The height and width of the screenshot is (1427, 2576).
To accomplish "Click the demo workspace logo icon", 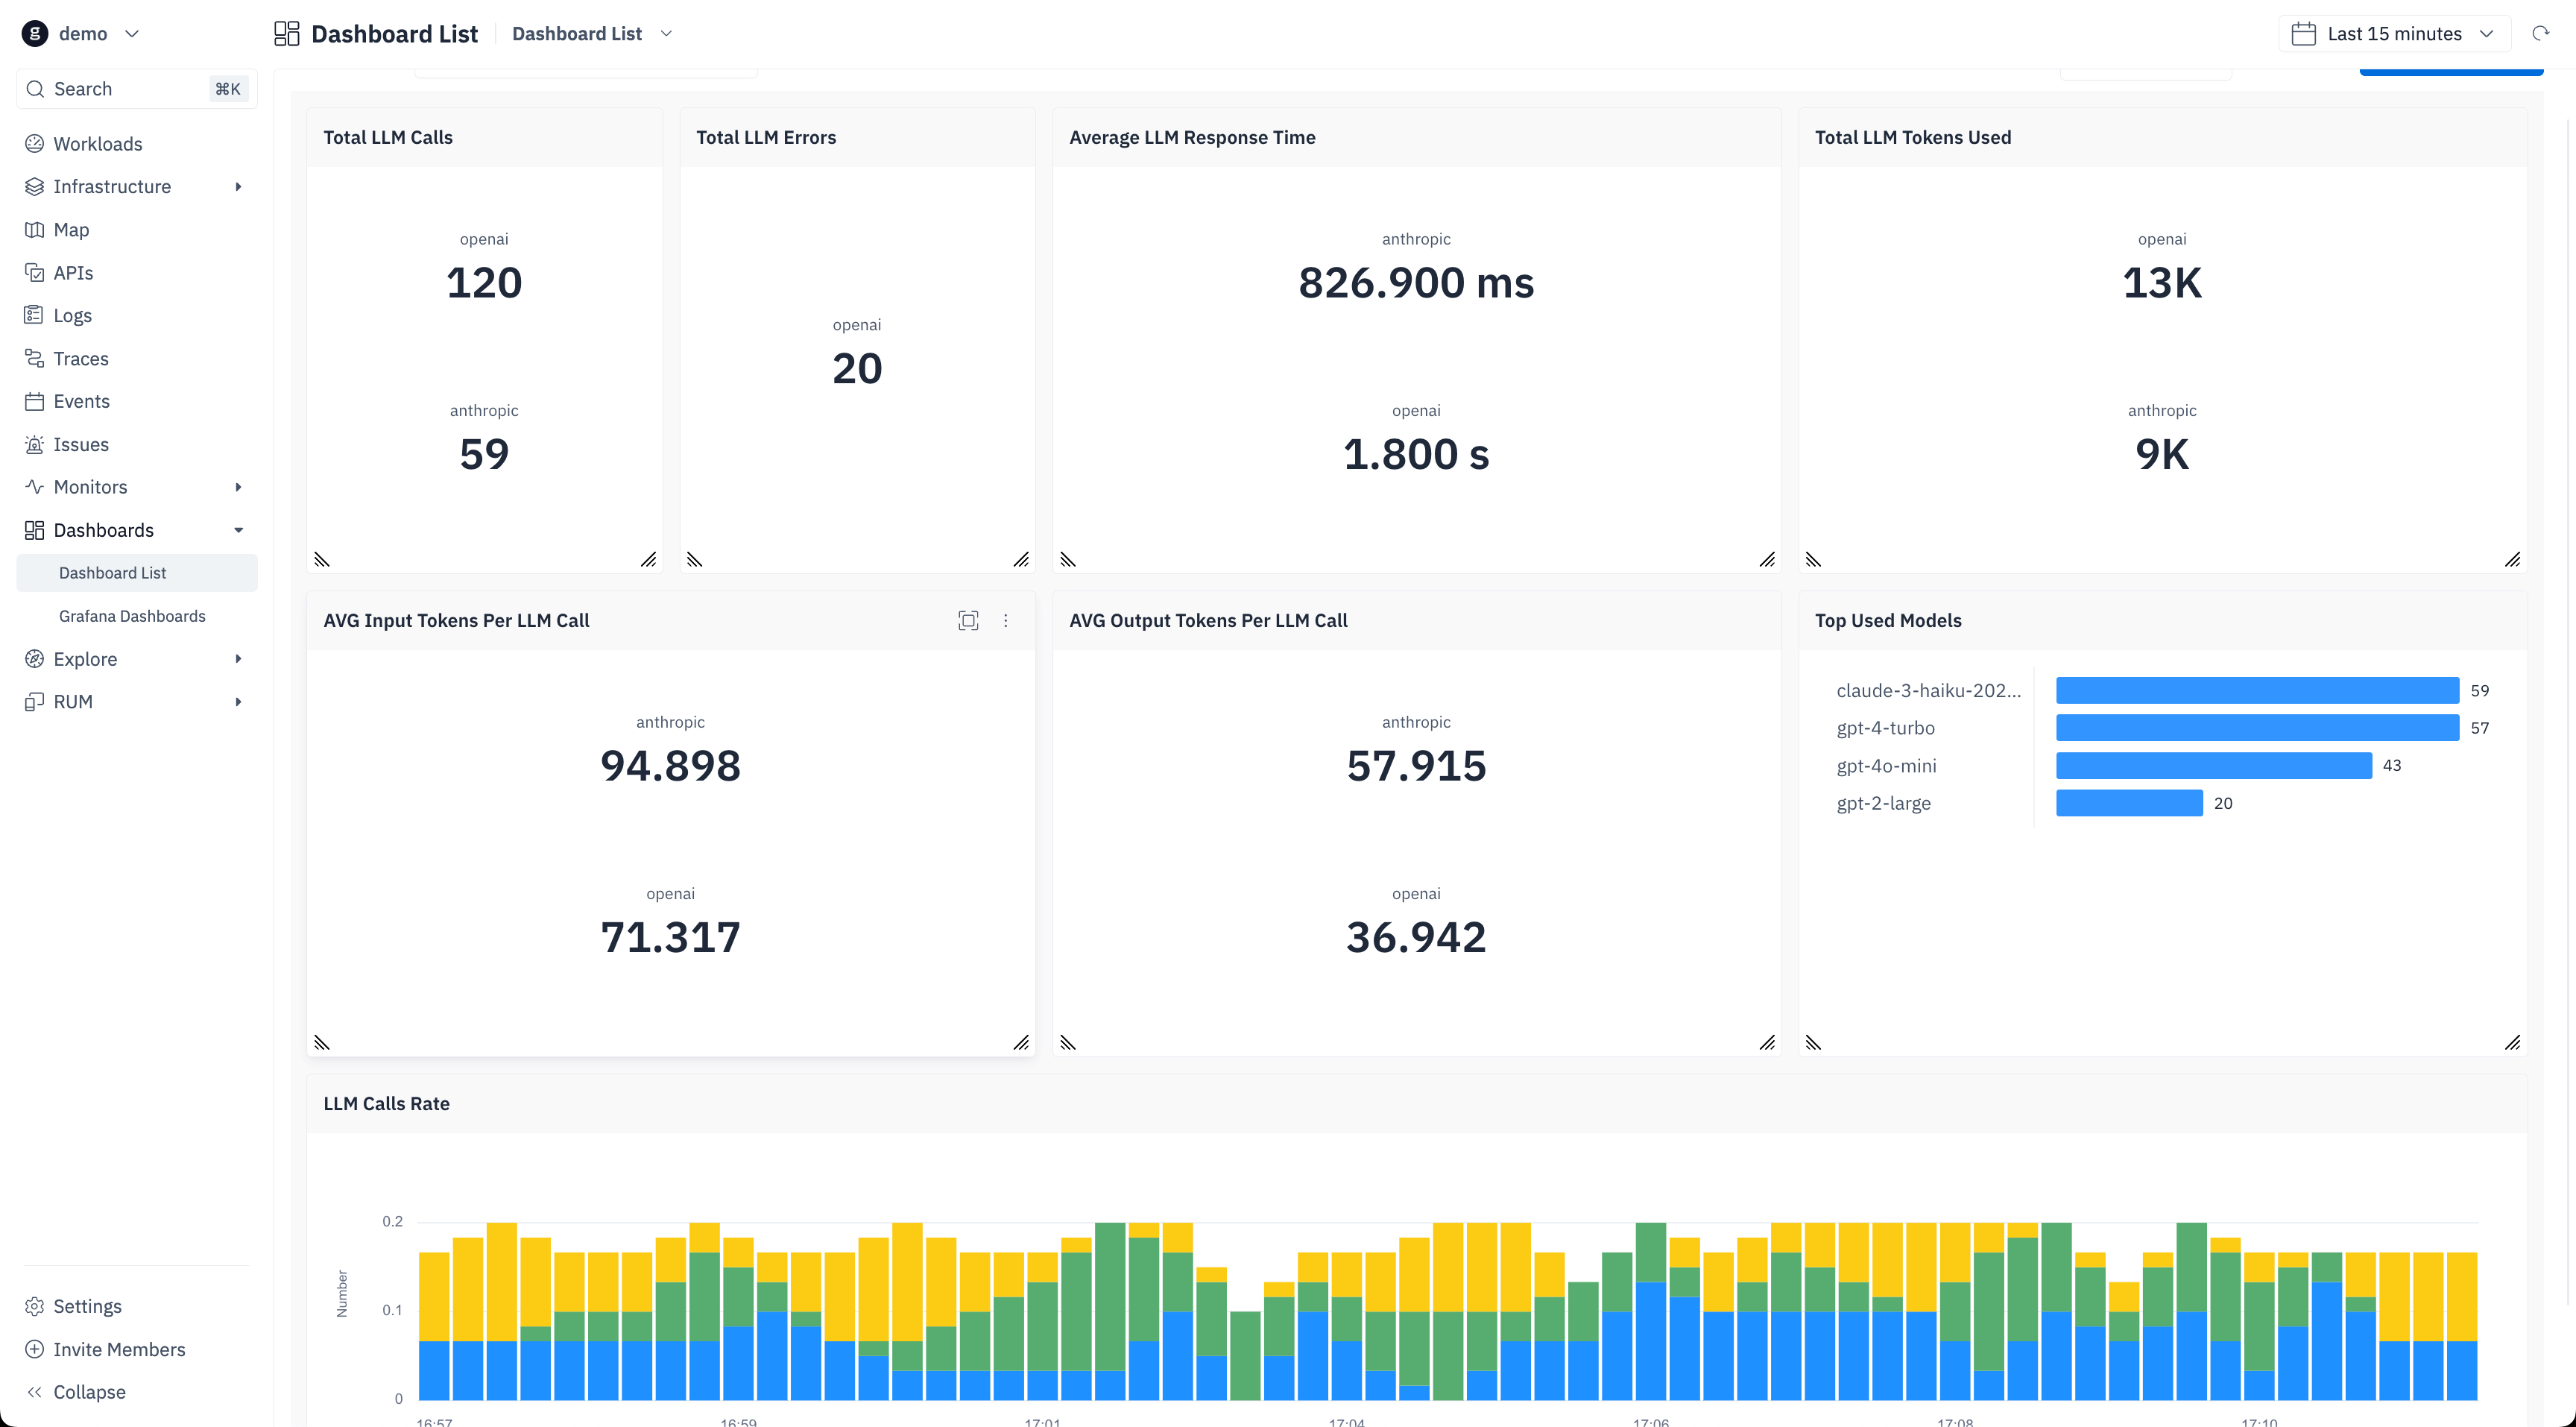I will click(35, 33).
